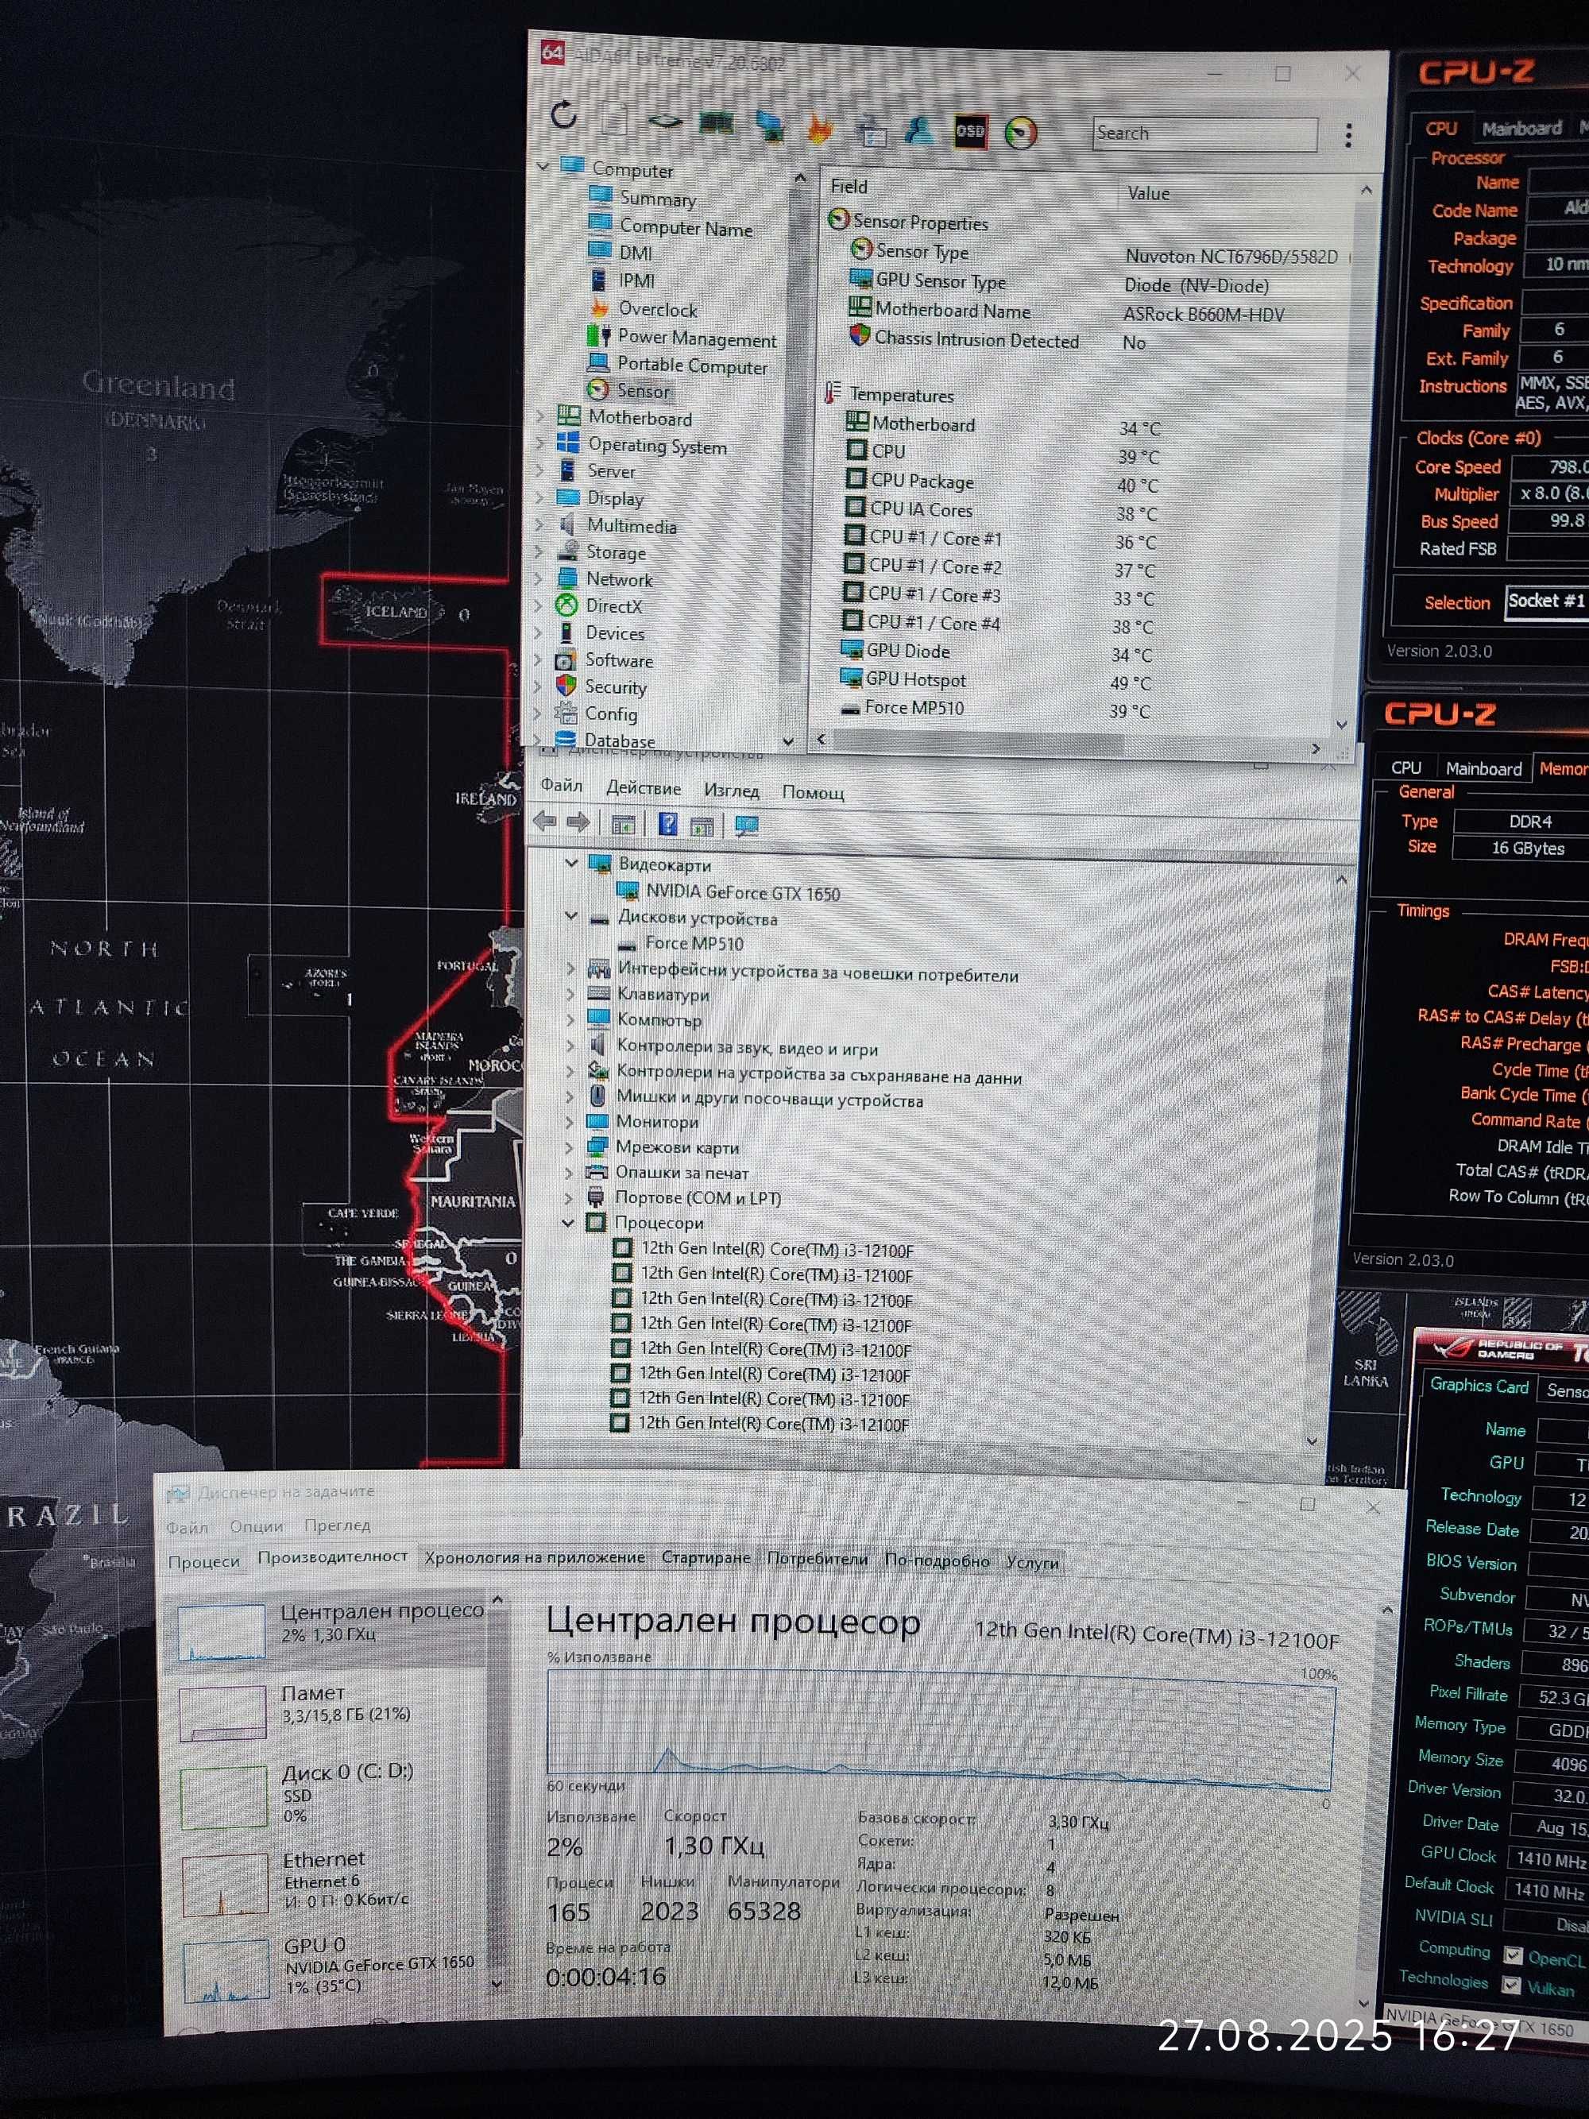Select Sensor item in AIDA64 tree
This screenshot has width=1589, height=2119.
coord(643,391)
